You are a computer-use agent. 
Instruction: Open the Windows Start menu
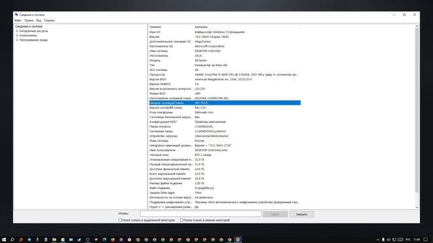click(x=4, y=240)
